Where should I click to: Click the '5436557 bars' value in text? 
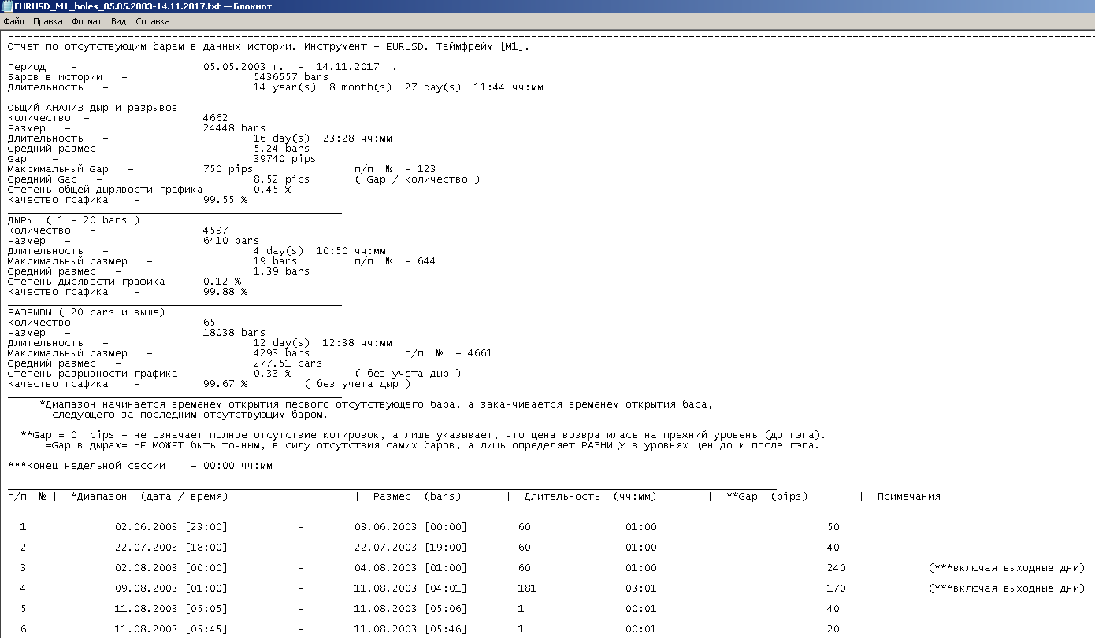pos(291,77)
